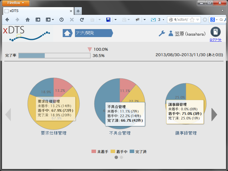Toggle 未着手 series in the chart legend
This screenshot has width=228, height=171.
point(100,152)
